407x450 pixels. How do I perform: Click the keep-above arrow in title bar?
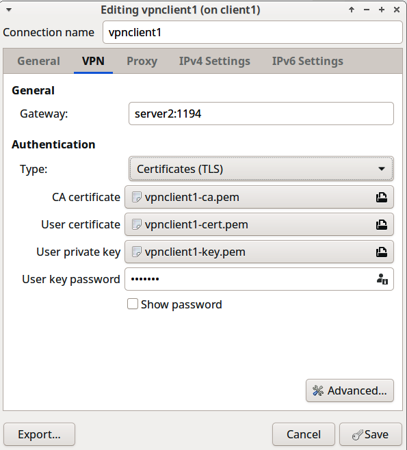pyautogui.click(x=352, y=10)
